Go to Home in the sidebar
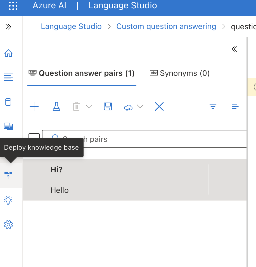 8,53
